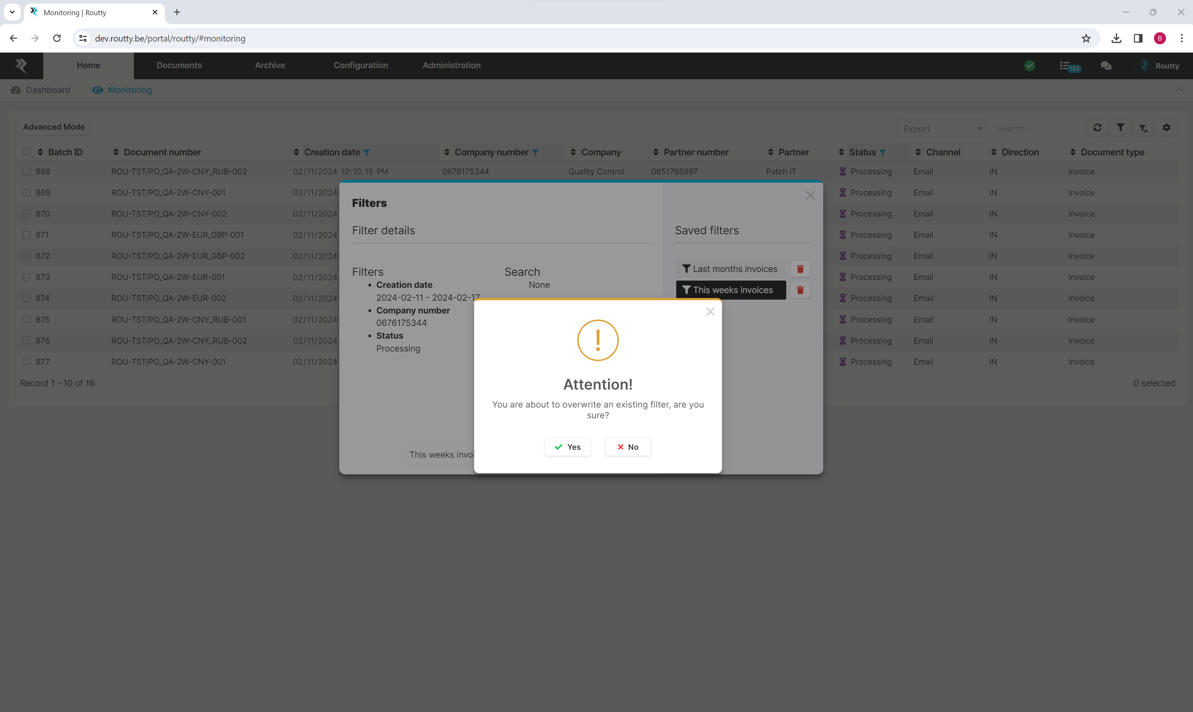Open grid settings gear icon
The image size is (1193, 712).
[x=1166, y=128]
